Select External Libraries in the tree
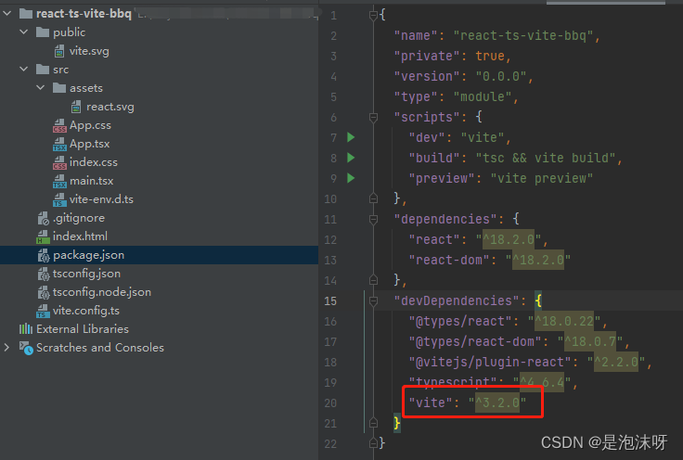 [83, 329]
